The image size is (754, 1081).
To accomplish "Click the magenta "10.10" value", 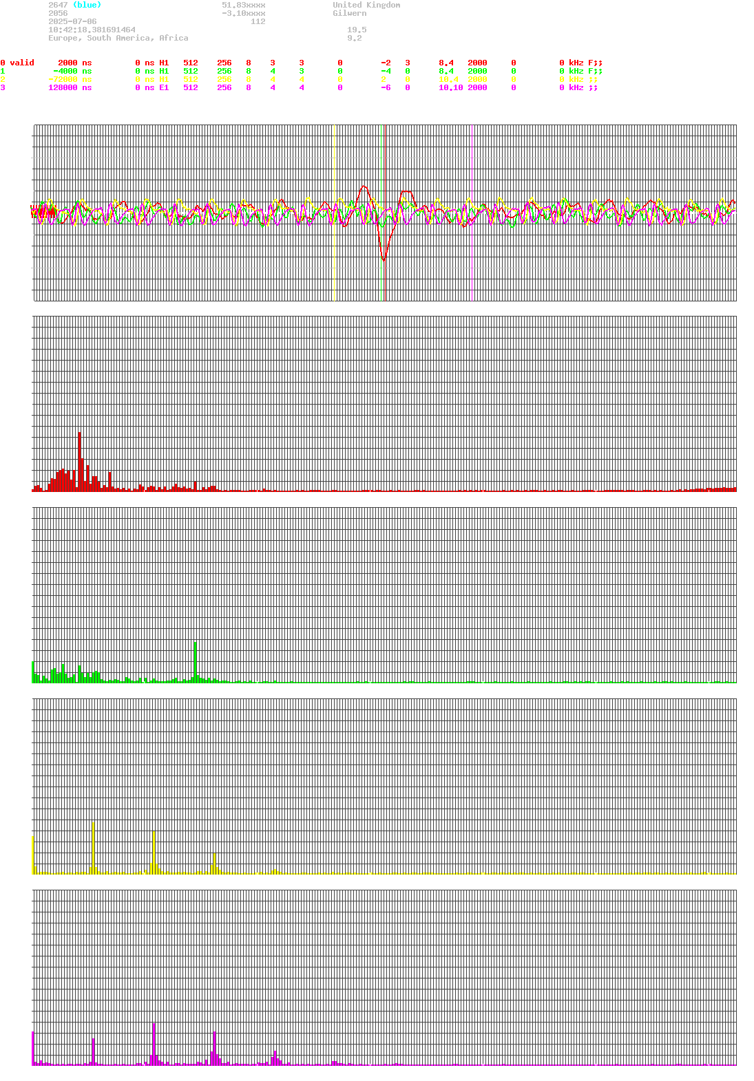I will click(x=451, y=87).
